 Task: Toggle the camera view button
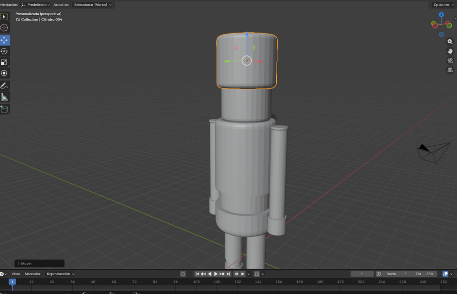point(450,60)
